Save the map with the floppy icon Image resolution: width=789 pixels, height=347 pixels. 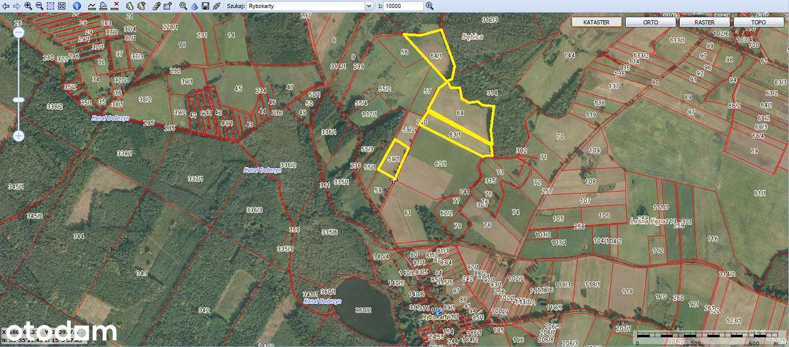pyautogui.click(x=205, y=6)
